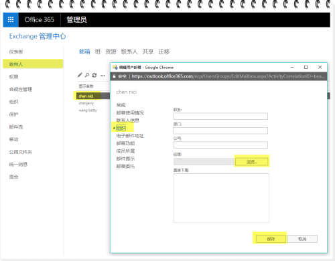Open 混合 in the left navigation
The image size is (335, 261).
13,177
